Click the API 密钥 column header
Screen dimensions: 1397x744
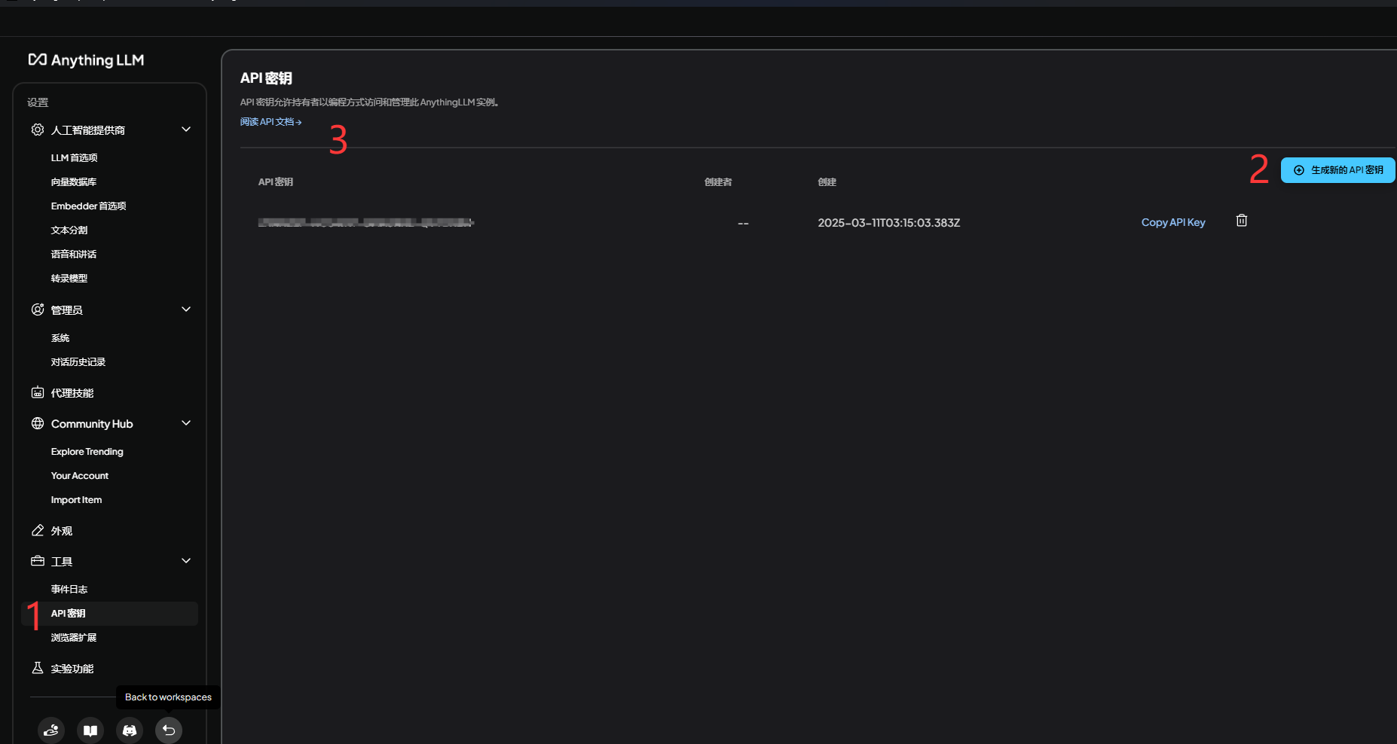click(x=276, y=182)
